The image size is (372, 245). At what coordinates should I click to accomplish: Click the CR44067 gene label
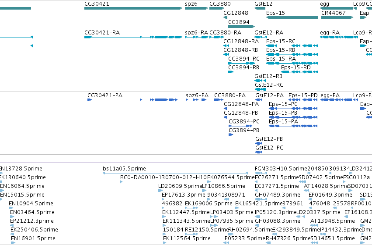tap(334, 13)
